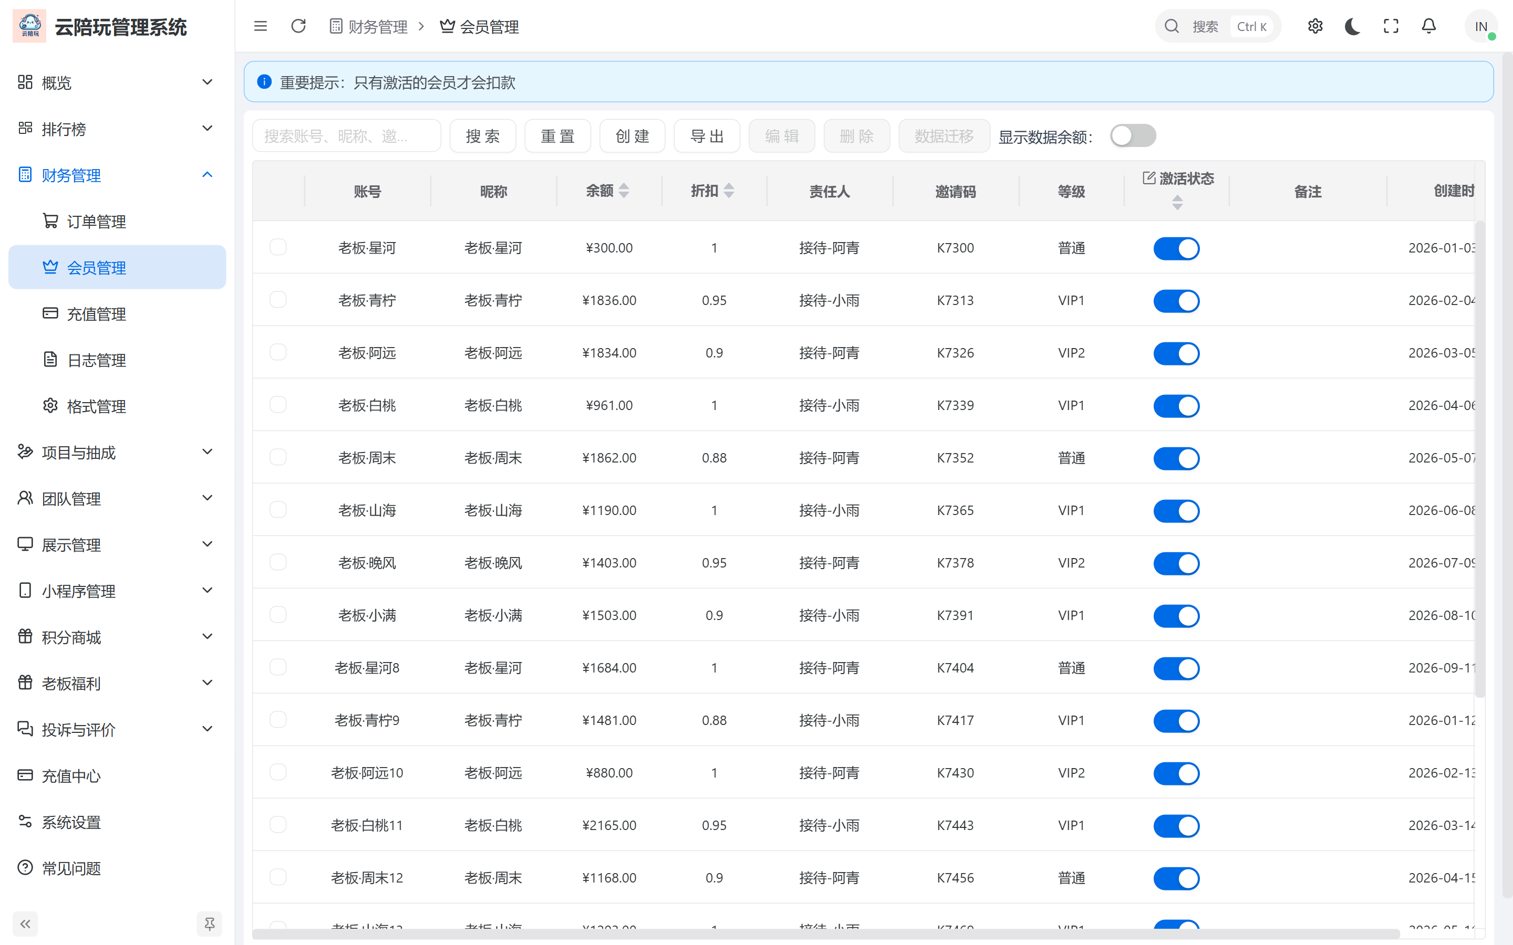
Task: Click the 余额 column sort arrows
Action: 624,191
